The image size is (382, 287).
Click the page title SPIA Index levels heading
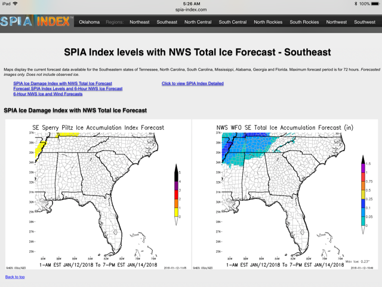coord(198,52)
